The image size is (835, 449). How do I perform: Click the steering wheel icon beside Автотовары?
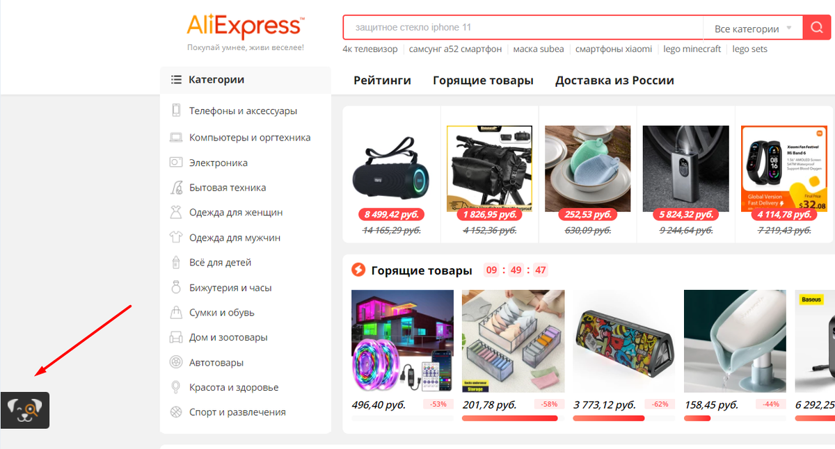point(176,362)
